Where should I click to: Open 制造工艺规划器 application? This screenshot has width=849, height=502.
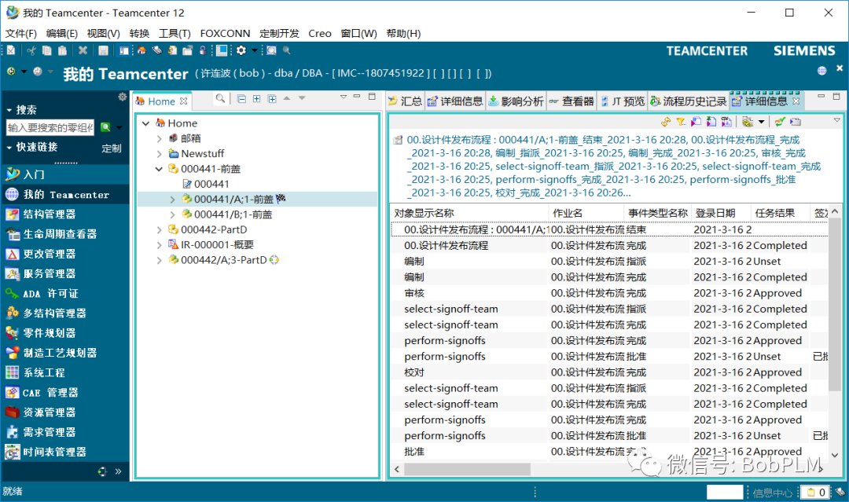(x=65, y=353)
